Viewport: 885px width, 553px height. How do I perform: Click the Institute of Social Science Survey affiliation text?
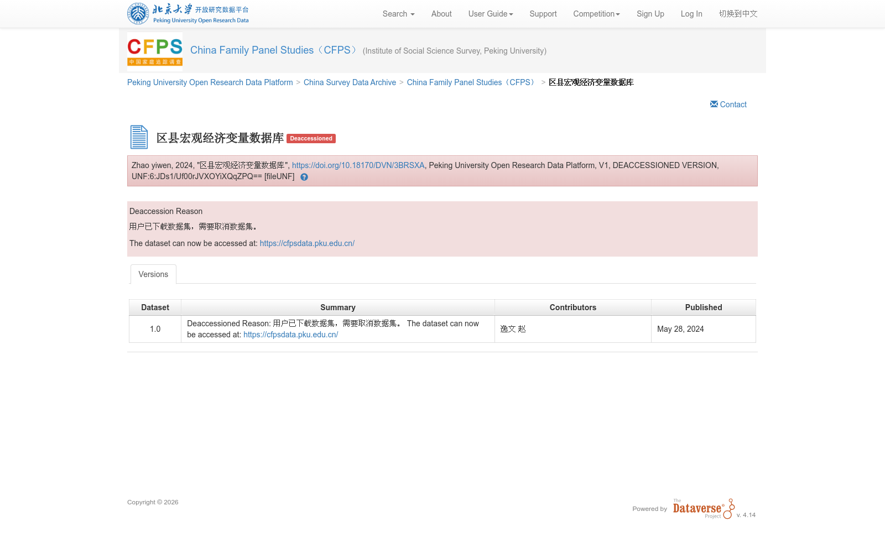[x=455, y=51]
